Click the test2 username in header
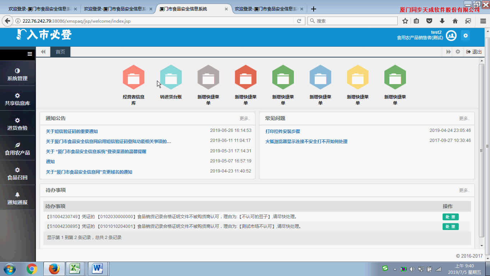 436,32
